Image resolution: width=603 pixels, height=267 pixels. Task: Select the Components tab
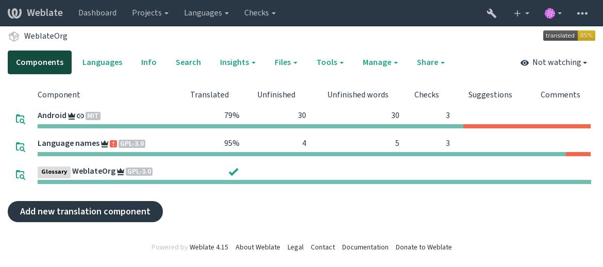(40, 62)
